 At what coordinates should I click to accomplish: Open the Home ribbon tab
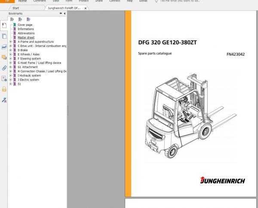[x=22, y=1]
